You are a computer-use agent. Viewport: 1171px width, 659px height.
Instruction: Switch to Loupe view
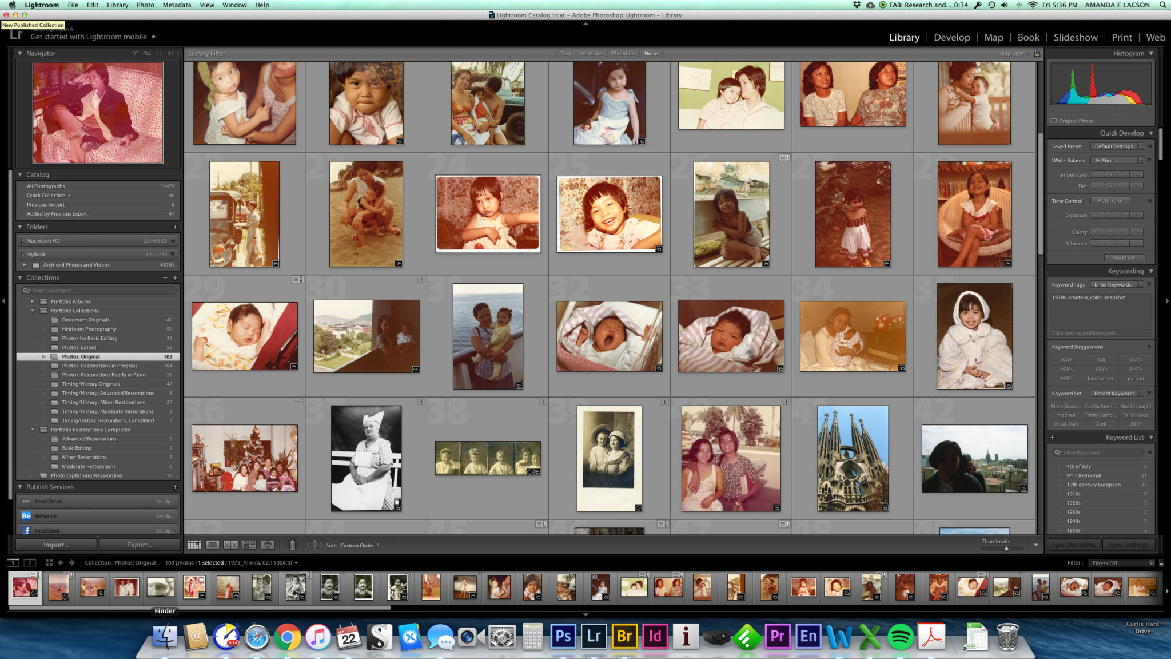[212, 545]
